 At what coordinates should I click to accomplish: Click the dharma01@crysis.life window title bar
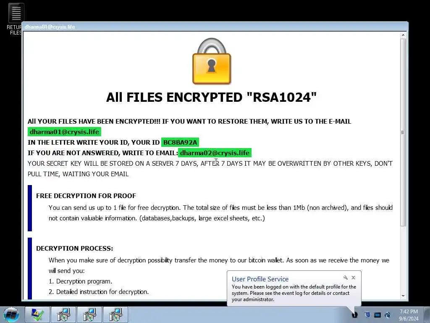[215, 26]
